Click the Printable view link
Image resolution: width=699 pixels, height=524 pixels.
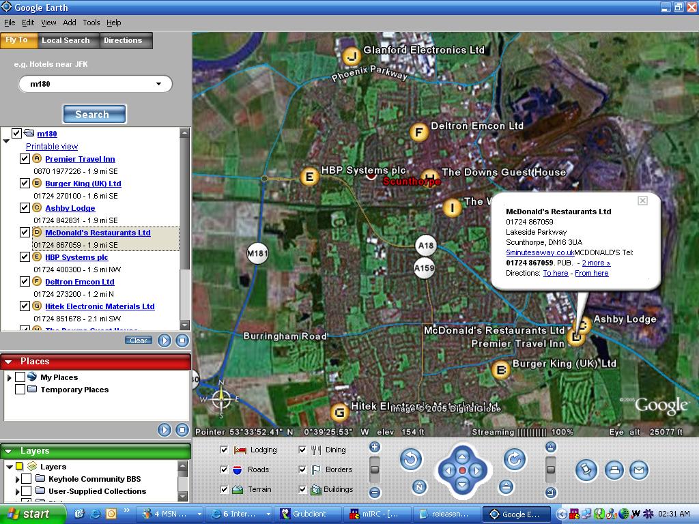pos(52,147)
